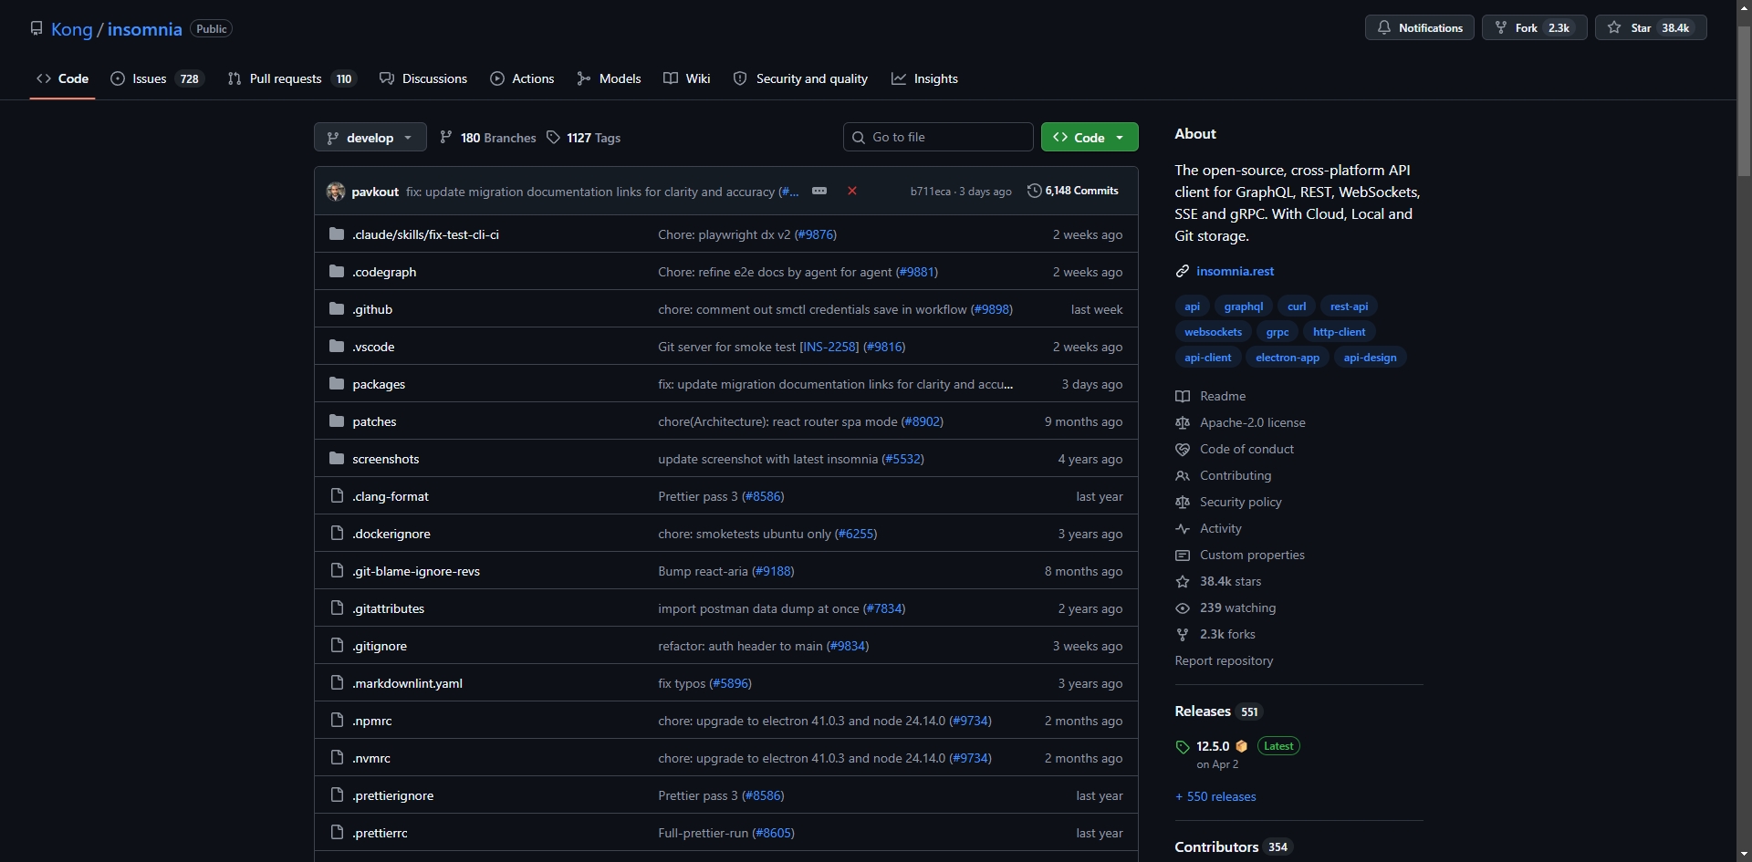Open the .markdownlint.yaml file

[407, 683]
